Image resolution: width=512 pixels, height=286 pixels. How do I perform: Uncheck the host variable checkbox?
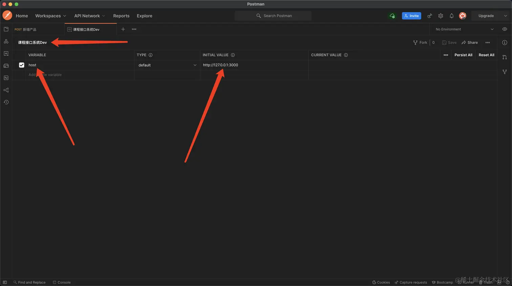[x=22, y=65]
